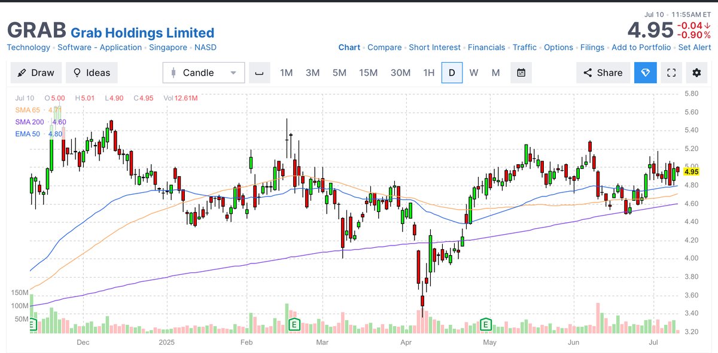Image resolution: width=718 pixels, height=353 pixels.
Task: Open the Ideas lightbulb button
Action: (92, 73)
